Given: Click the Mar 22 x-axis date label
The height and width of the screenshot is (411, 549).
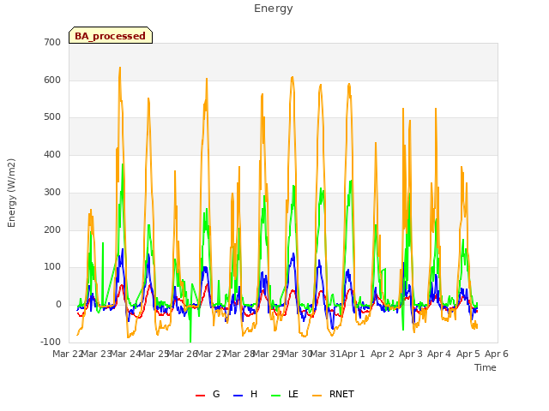Looking at the screenshot, I should (66, 354).
